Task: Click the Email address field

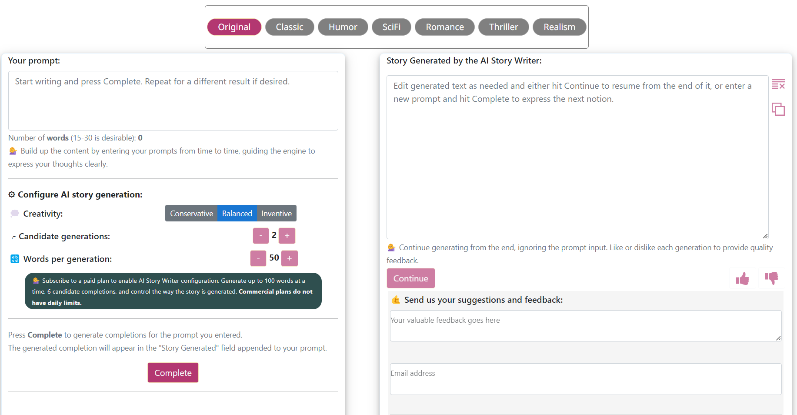Action: pyautogui.click(x=585, y=379)
